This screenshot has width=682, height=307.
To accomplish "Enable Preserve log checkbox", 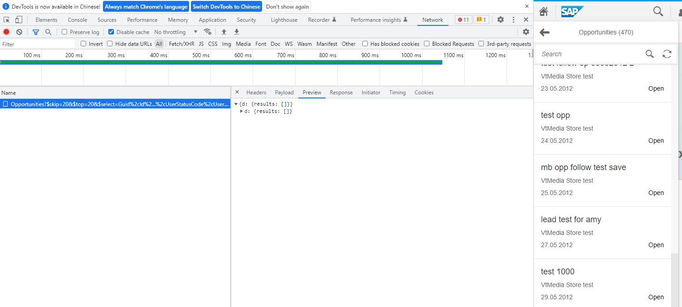I will [x=64, y=32].
